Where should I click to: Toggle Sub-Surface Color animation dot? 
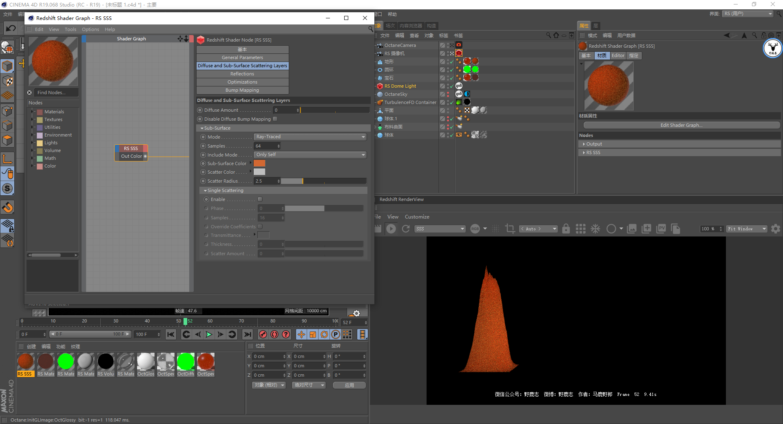click(x=203, y=163)
